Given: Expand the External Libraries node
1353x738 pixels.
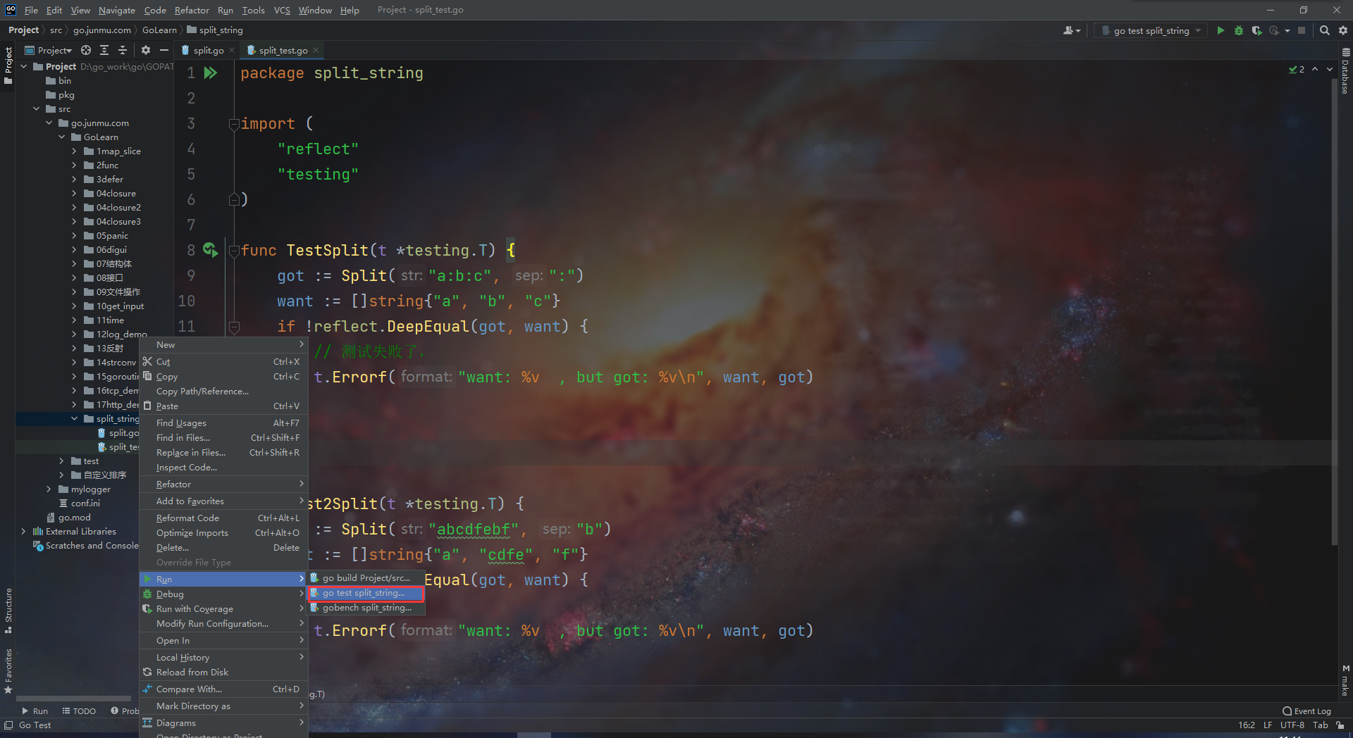Looking at the screenshot, I should point(23,531).
